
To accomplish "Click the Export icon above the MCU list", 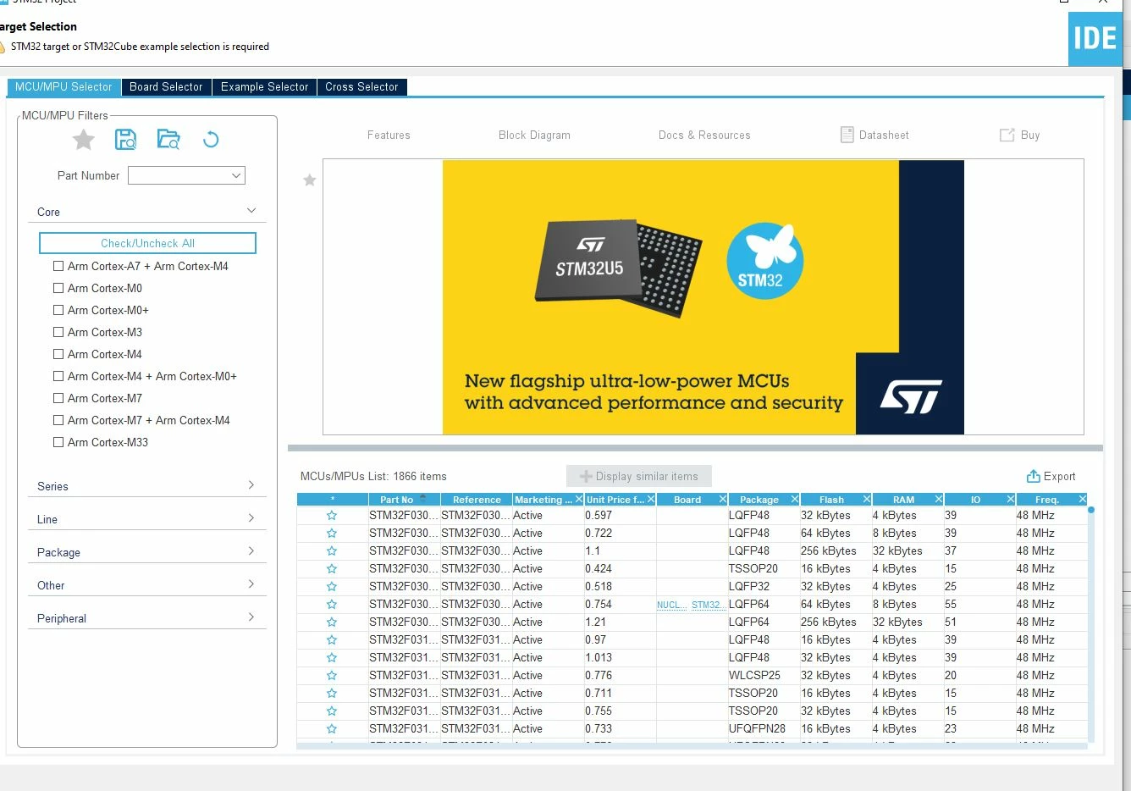I will [x=1033, y=476].
